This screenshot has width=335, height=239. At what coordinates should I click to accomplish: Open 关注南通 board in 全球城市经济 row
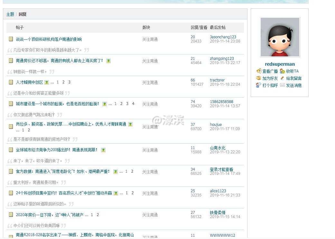pyautogui.click(x=150, y=150)
